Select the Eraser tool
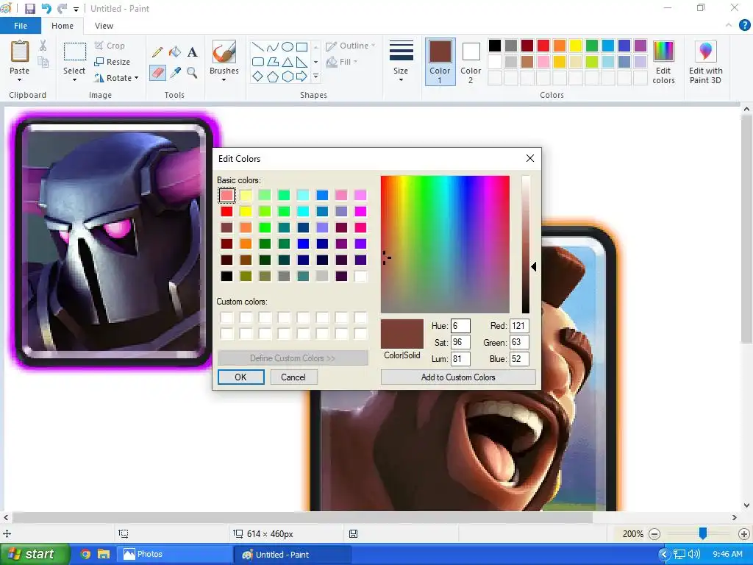The height and width of the screenshot is (565, 753). point(157,73)
